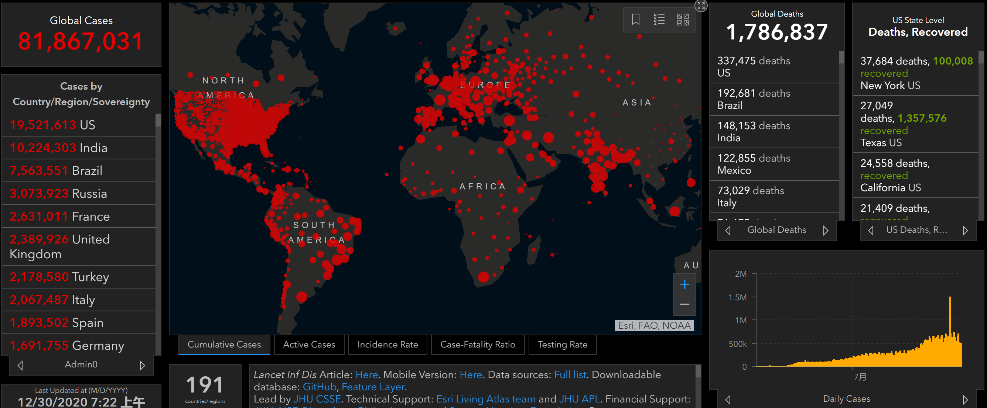Open the GitHub database link
Viewport: 987px width, 408px height.
click(320, 387)
